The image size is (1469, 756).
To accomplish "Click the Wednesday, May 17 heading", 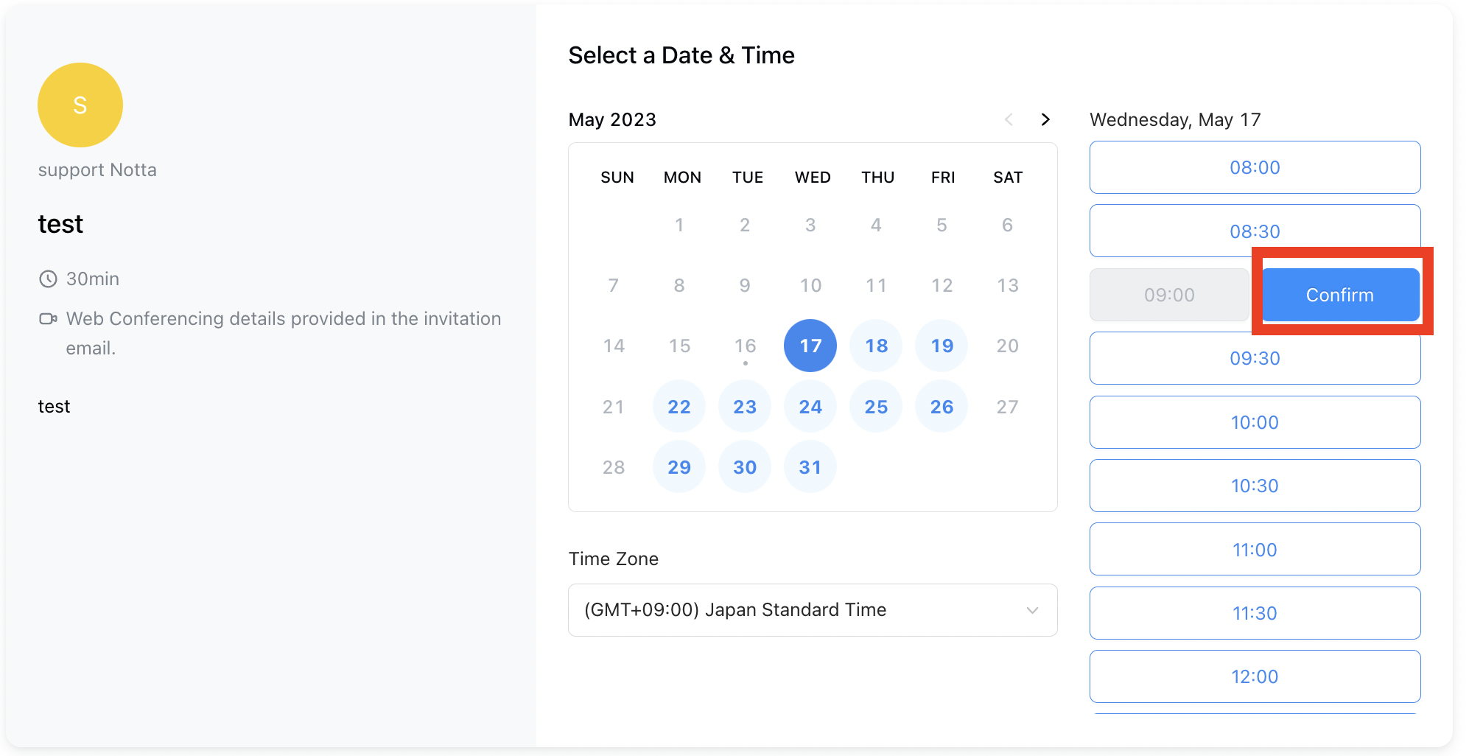I will click(x=1175, y=119).
